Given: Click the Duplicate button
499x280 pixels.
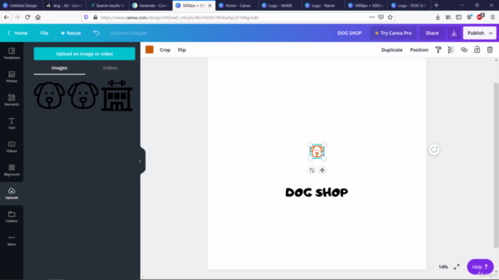Looking at the screenshot, I should pos(391,50).
